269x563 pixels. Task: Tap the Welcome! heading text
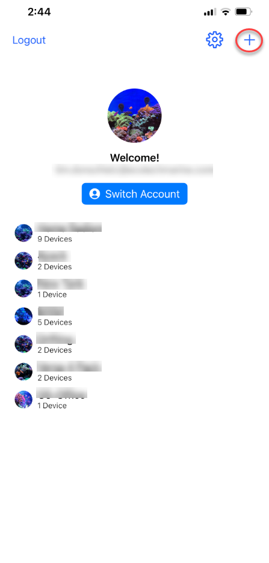coord(135,158)
